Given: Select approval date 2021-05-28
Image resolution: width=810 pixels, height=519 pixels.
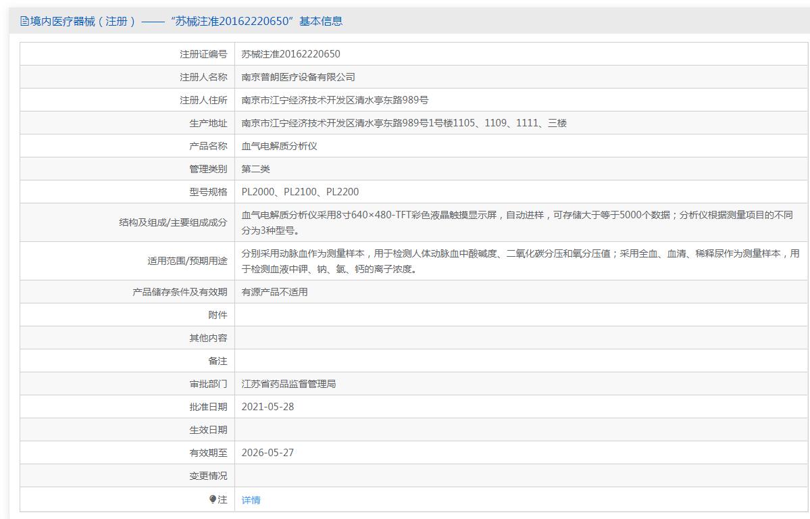Looking at the screenshot, I should click(268, 407).
